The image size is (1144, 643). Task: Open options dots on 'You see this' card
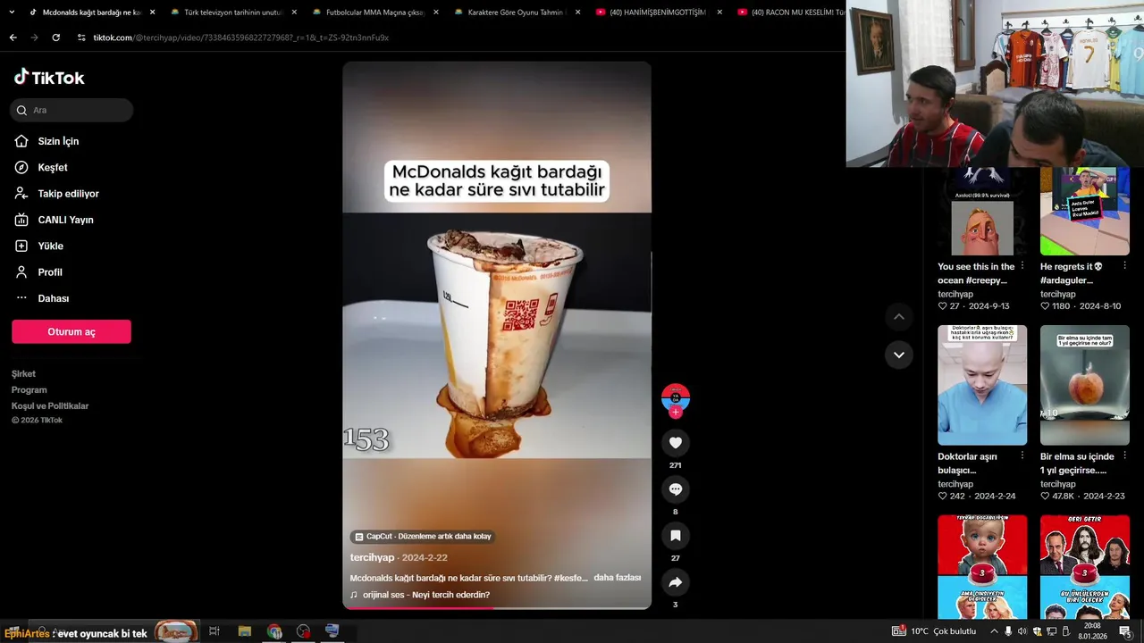click(1022, 266)
